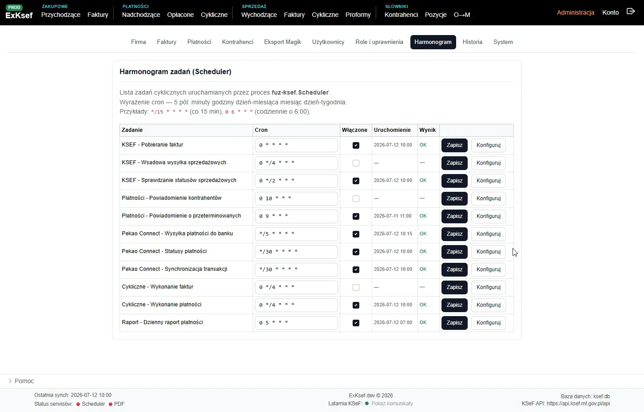The width and height of the screenshot is (644, 412).
Task: Click the run time 2026-07-12 10:15
Action: tap(393, 234)
